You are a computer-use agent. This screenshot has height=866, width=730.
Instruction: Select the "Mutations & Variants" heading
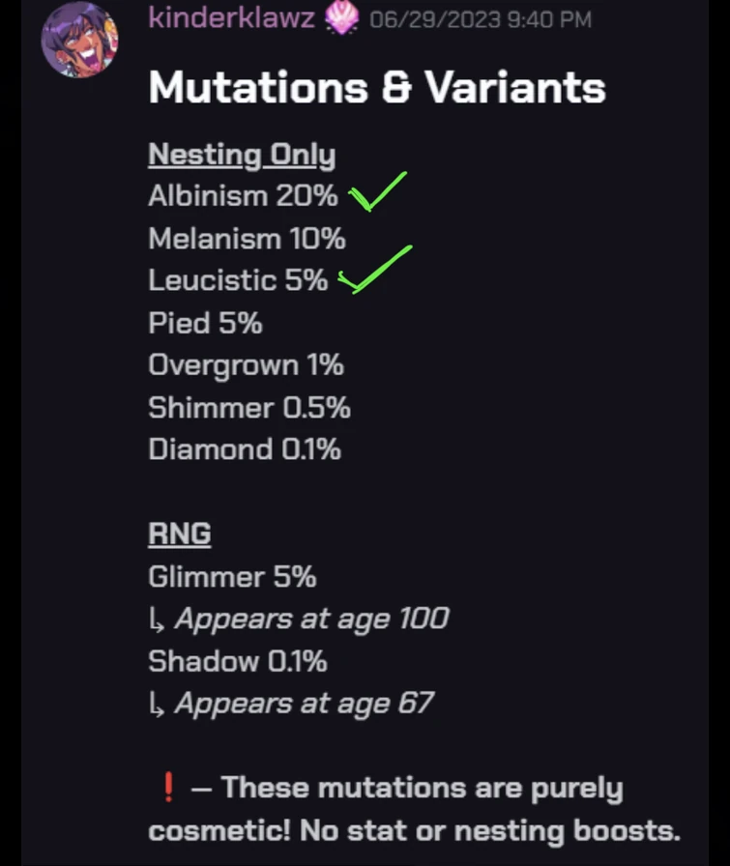tap(377, 88)
